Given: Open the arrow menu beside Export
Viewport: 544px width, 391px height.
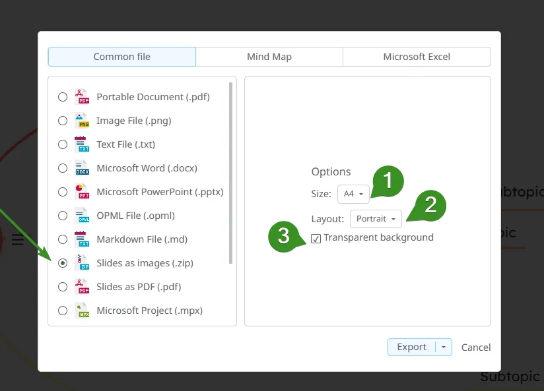Looking at the screenshot, I should point(444,347).
